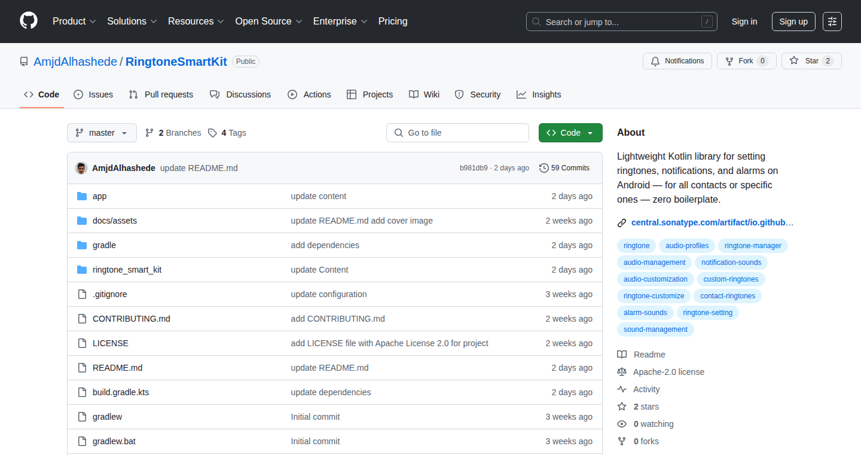The width and height of the screenshot is (861, 455).
Task: Click the LICENSE file icon
Action: click(82, 343)
